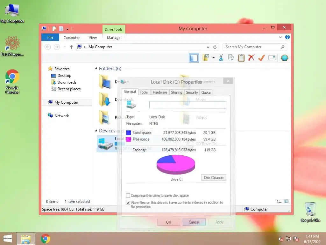Open the File menu
The image size is (326, 245).
click(50, 37)
